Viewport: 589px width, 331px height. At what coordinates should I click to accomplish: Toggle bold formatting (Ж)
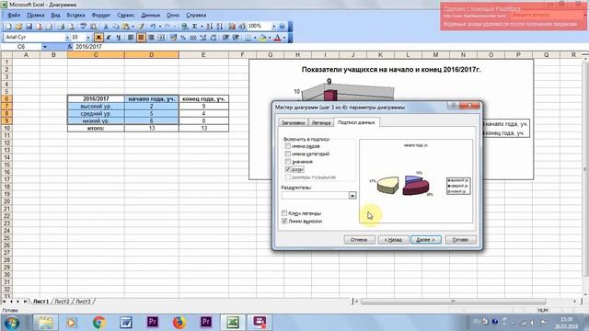click(98, 38)
